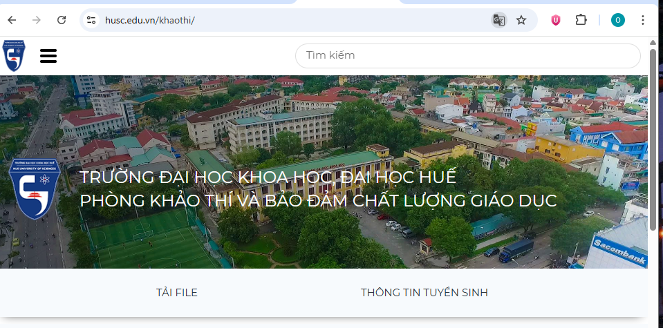View site information icon in address bar
The image size is (663, 328).
[91, 20]
